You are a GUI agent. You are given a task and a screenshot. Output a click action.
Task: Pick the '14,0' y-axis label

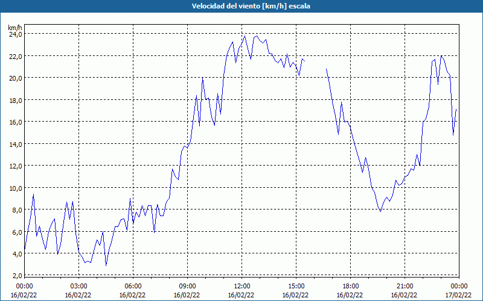point(15,144)
